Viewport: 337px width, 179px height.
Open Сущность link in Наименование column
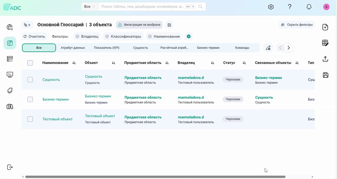51,79
